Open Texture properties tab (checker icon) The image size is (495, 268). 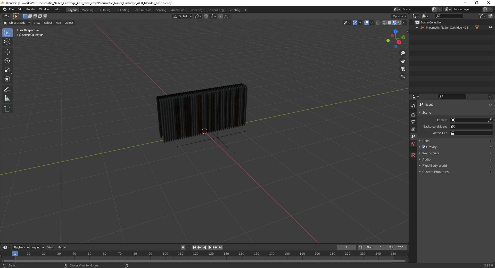pyautogui.click(x=413, y=155)
